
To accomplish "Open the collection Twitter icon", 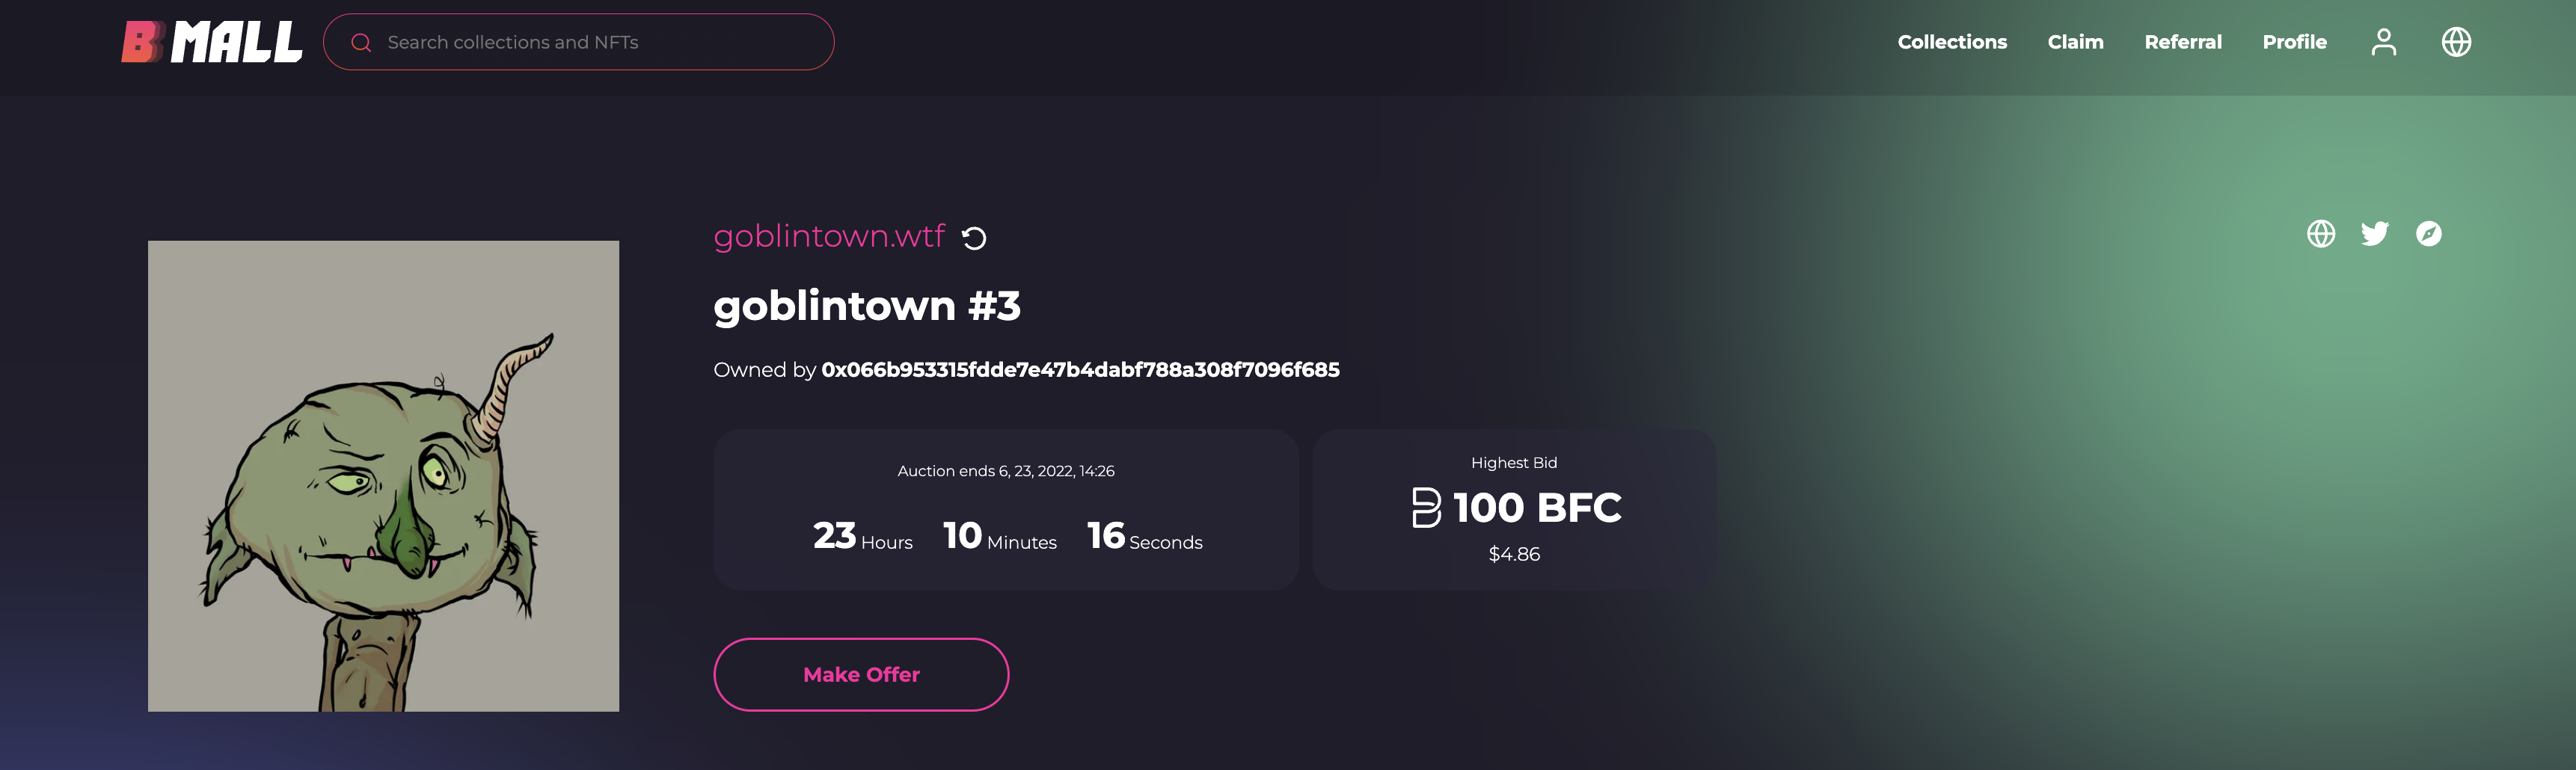I will (x=2375, y=233).
